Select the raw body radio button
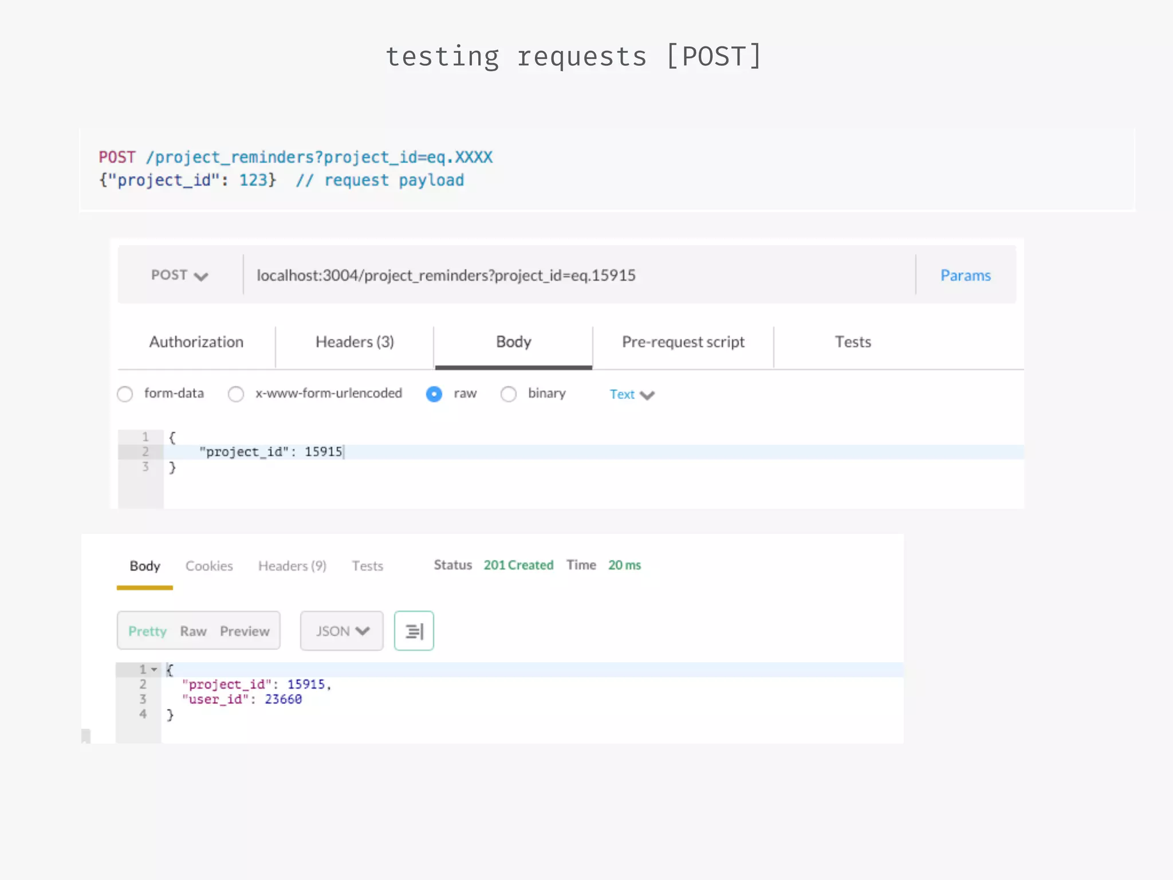The height and width of the screenshot is (880, 1173). 434,394
